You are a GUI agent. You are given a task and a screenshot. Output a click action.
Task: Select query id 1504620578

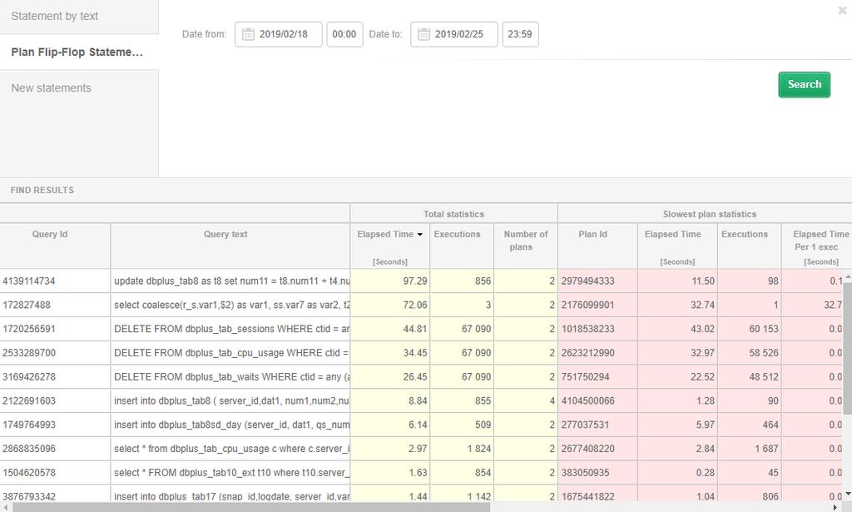click(x=29, y=472)
